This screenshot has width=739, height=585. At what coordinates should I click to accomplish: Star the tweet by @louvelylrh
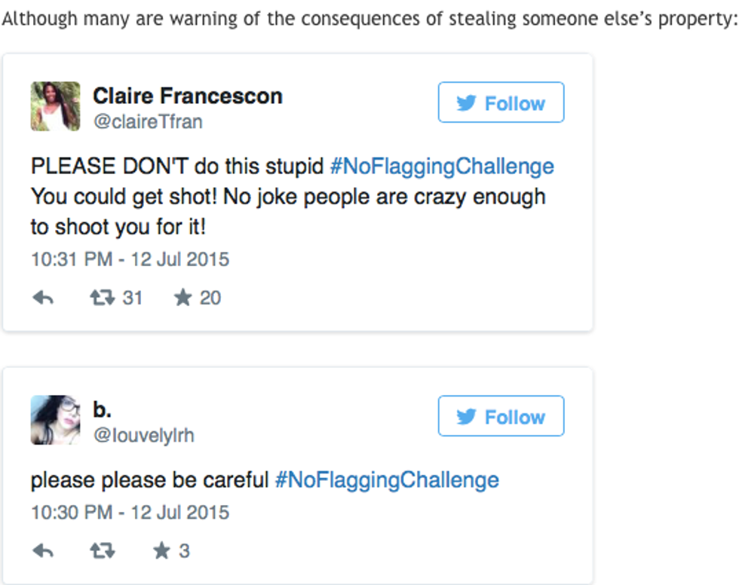(x=162, y=551)
